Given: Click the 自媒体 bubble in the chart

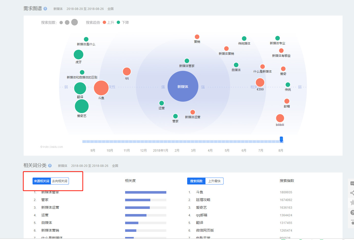Looking at the screenshot, I should tap(236, 65).
